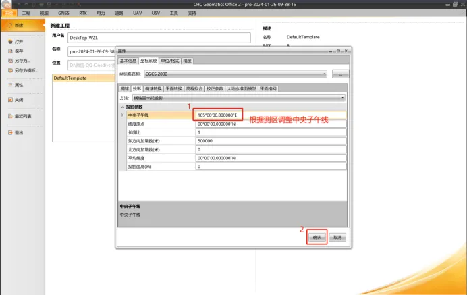Screen dimensions: 467x295
Task: Click the 确认 button
Action: tap(317, 237)
